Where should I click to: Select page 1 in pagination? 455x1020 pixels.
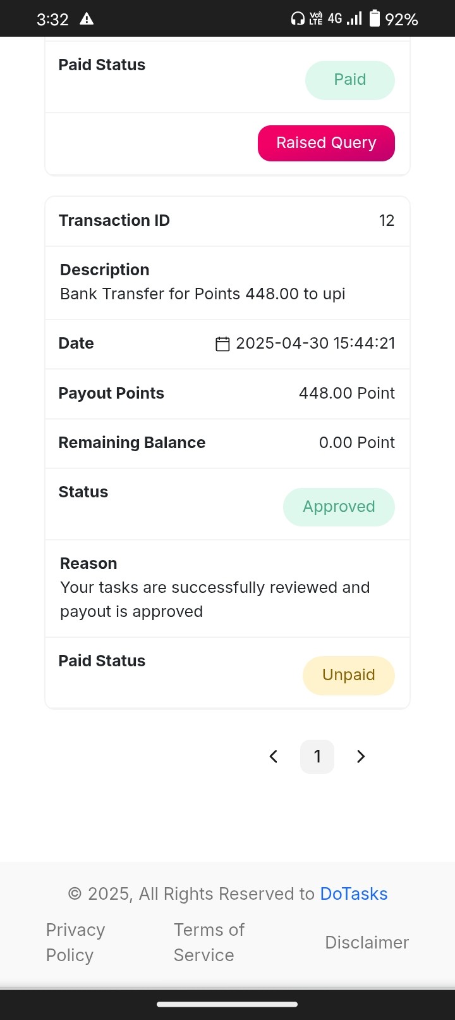(x=317, y=756)
